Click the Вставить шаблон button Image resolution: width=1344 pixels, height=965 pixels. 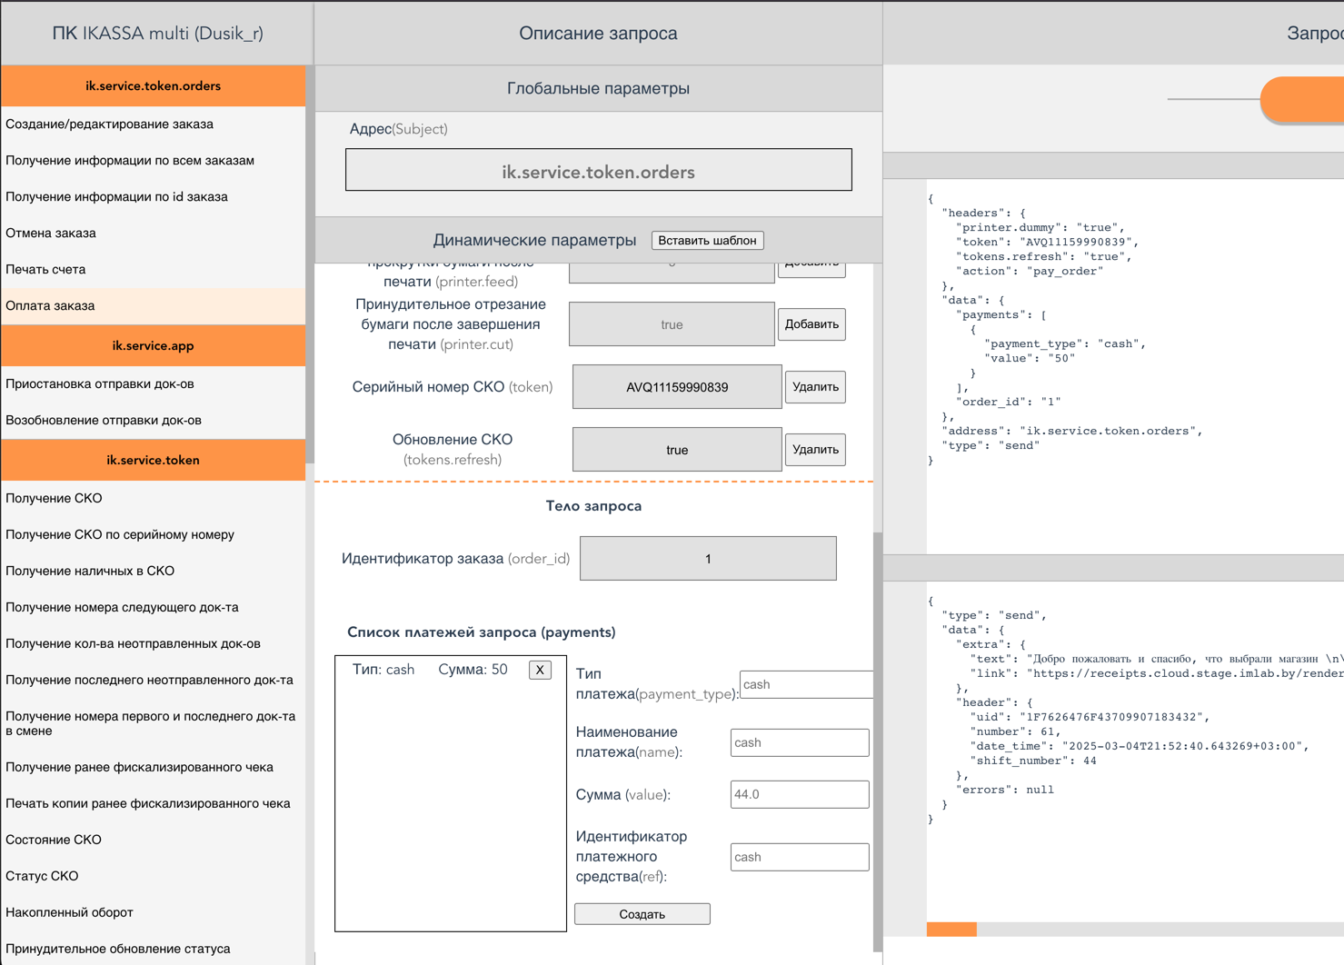(707, 241)
